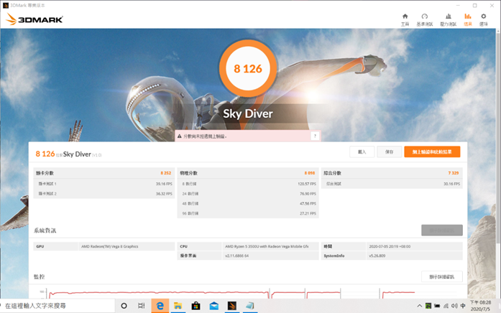Click the Save button

[389, 152]
